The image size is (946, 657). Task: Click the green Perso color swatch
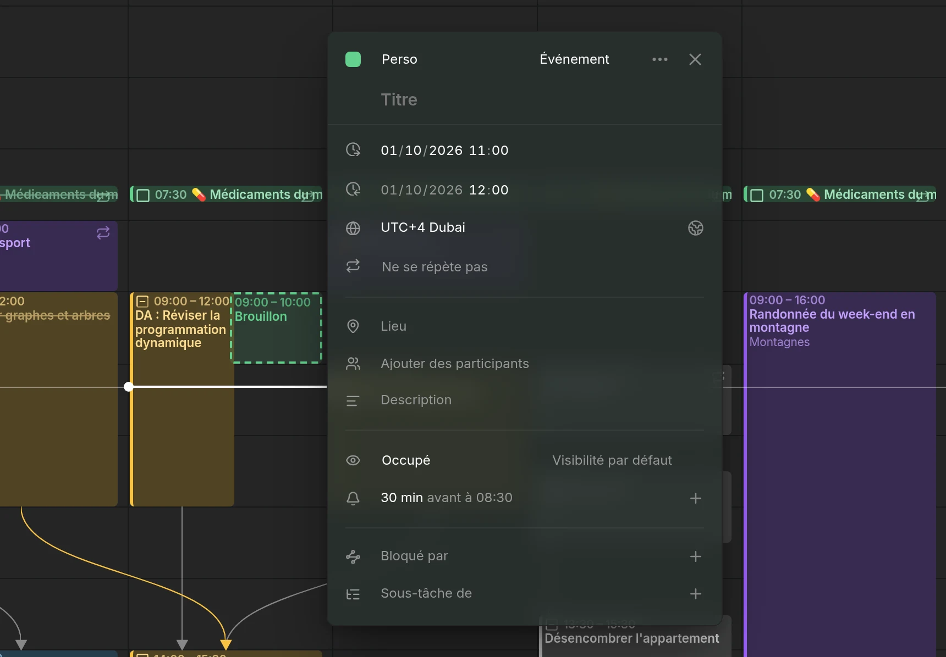coord(353,59)
